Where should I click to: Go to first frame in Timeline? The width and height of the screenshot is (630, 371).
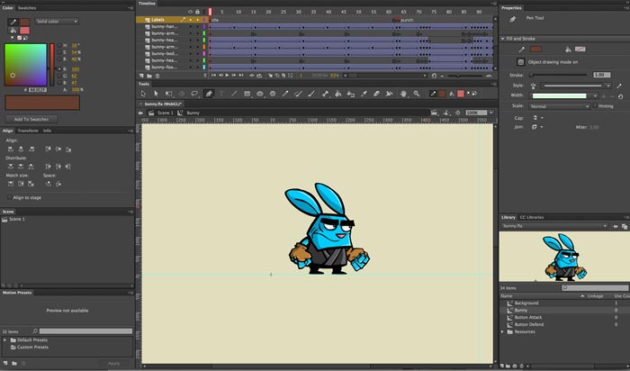click(213, 75)
